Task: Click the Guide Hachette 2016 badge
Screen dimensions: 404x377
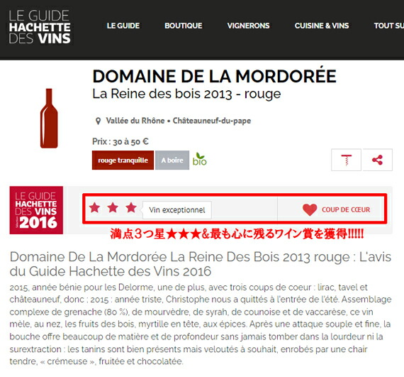Action: (x=36, y=210)
